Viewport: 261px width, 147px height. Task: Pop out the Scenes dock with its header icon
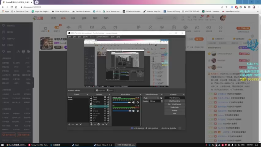(x=87, y=94)
